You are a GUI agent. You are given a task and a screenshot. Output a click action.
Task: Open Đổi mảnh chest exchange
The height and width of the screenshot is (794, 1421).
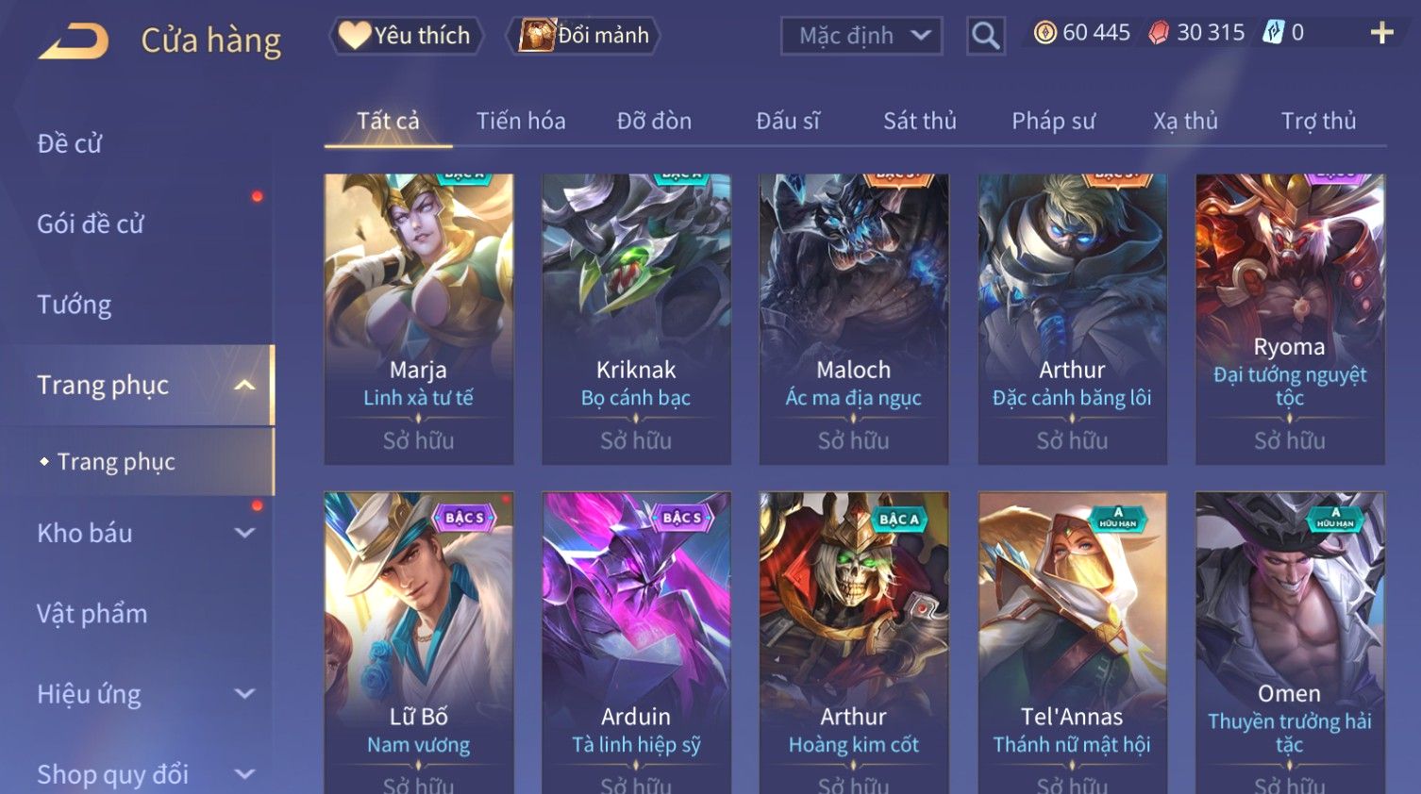pyautogui.click(x=584, y=36)
